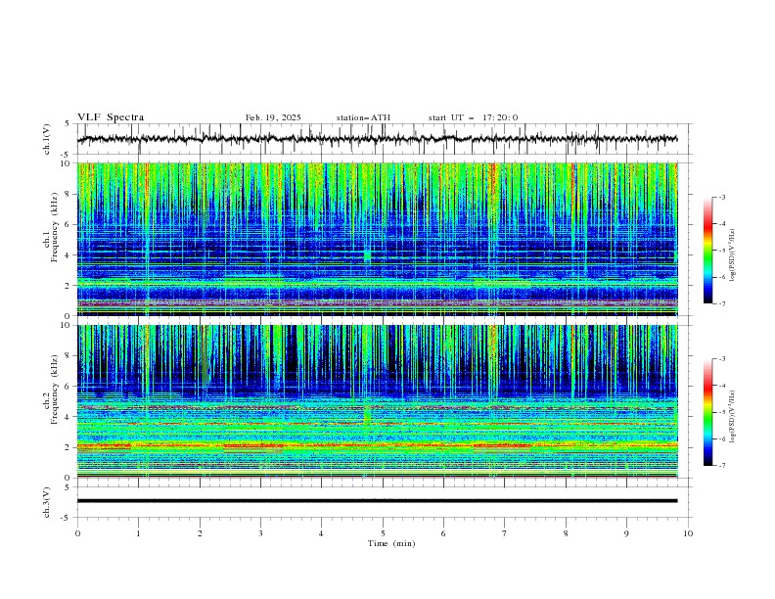Click the "ch.1(V)" axis label
The height and width of the screenshot is (599, 775).
[47, 139]
